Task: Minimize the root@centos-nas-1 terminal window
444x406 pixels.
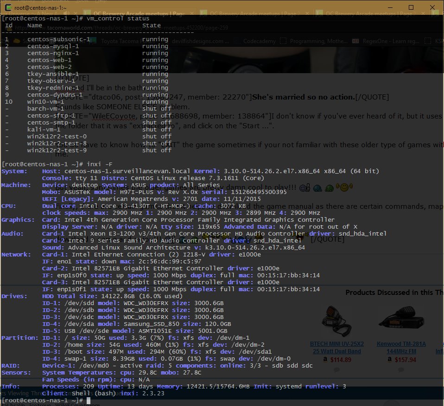Action: [390, 7]
